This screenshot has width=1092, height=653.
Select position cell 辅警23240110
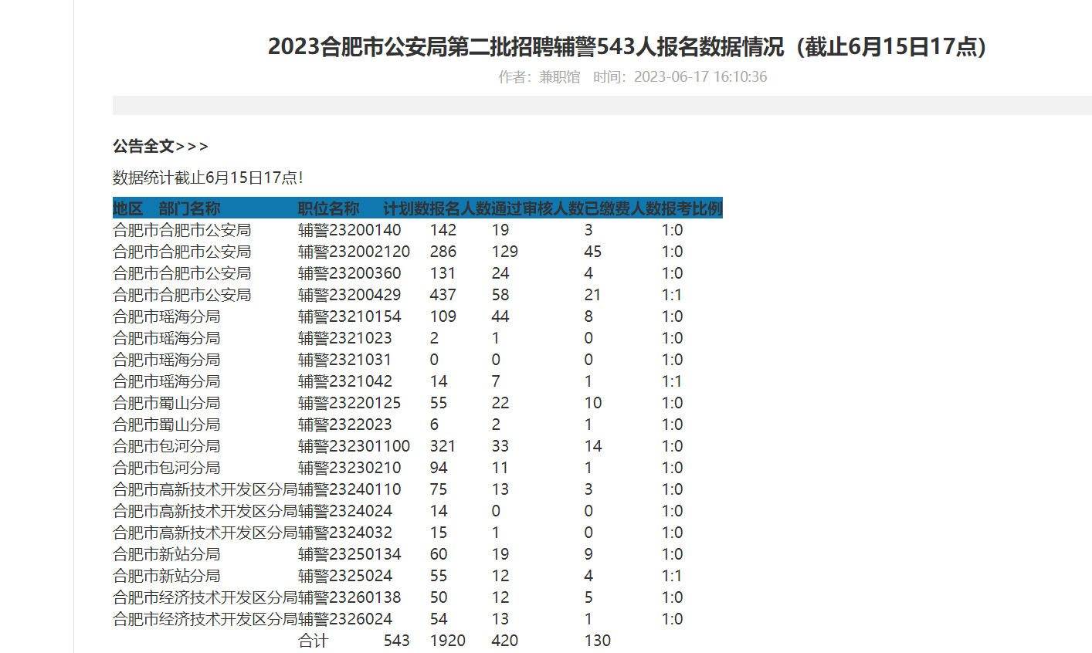point(350,489)
